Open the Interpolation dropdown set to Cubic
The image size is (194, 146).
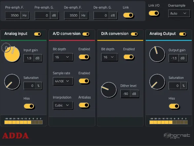click(63, 105)
